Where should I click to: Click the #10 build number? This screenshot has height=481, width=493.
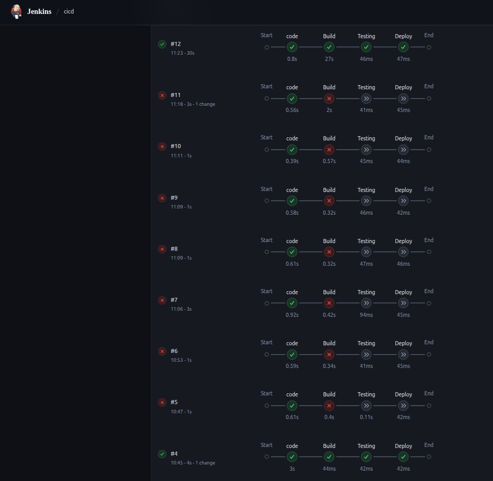click(176, 146)
